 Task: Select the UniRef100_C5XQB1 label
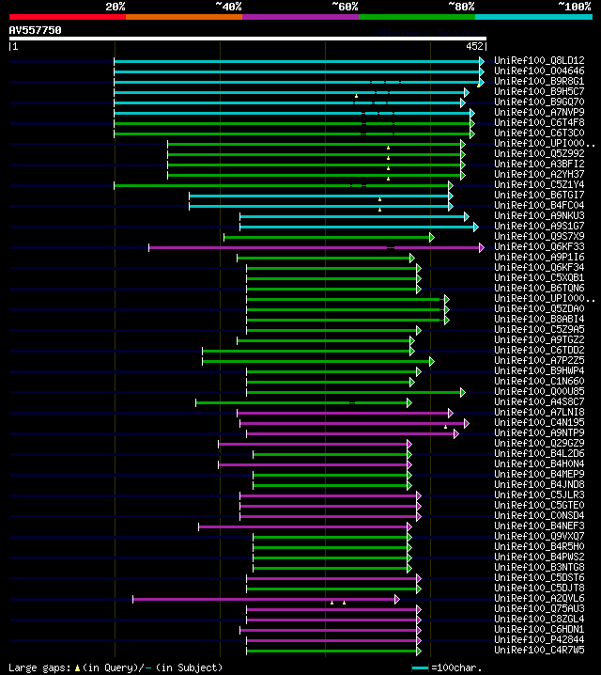[539, 277]
